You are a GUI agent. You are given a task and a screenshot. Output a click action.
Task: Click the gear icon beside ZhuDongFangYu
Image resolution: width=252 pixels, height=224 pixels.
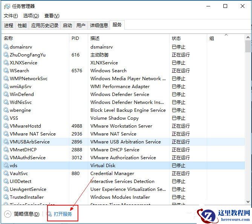pyautogui.click(x=6, y=55)
